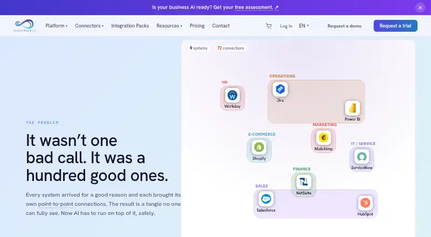Select the HubSpot system icon
The width and height of the screenshot is (431, 237).
(x=365, y=203)
